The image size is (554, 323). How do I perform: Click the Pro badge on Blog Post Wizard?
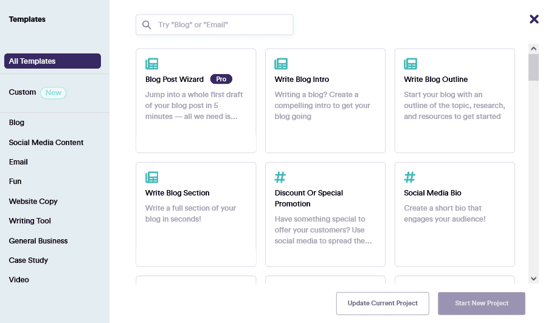pyautogui.click(x=221, y=79)
